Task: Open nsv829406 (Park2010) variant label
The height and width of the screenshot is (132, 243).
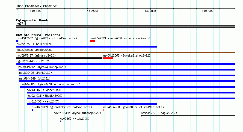Action: pos(35,73)
